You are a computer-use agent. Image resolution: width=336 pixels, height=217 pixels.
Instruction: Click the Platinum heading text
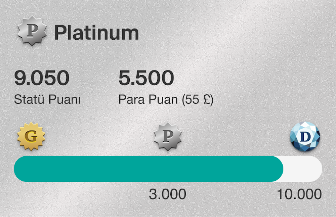96,33
